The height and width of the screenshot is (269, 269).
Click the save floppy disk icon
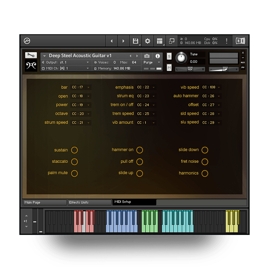pos(136,41)
